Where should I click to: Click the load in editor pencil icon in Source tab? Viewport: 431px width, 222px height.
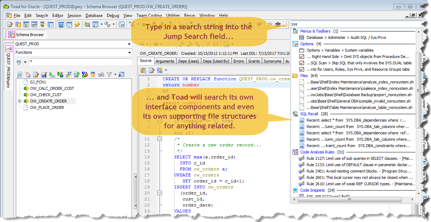(x=151, y=70)
